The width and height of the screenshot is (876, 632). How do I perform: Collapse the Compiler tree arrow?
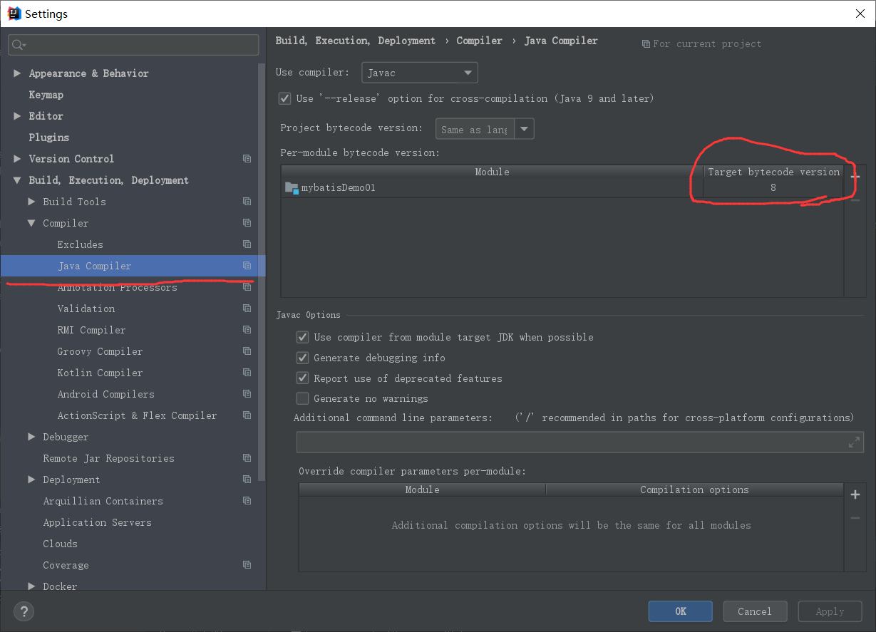coord(31,223)
